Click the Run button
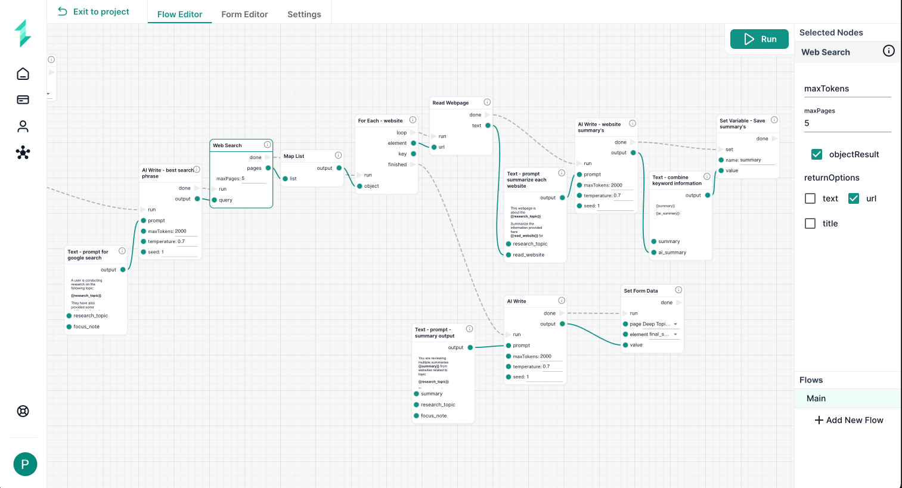This screenshot has height=488, width=902. tap(760, 39)
